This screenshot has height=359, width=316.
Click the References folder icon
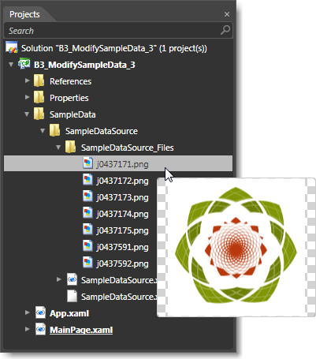[39, 80]
